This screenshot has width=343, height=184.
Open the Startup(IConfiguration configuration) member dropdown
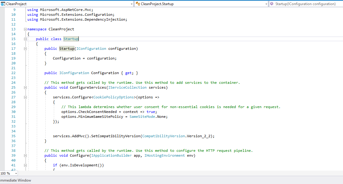click(x=306, y=4)
